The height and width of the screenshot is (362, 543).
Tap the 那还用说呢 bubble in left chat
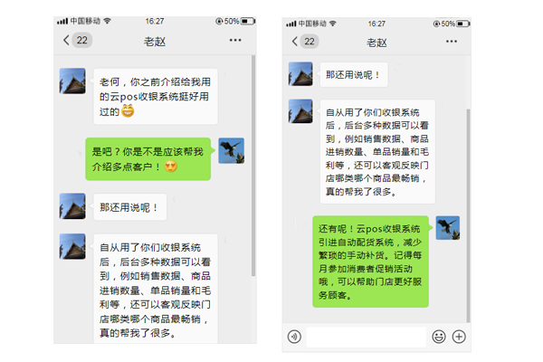pyautogui.click(x=129, y=207)
